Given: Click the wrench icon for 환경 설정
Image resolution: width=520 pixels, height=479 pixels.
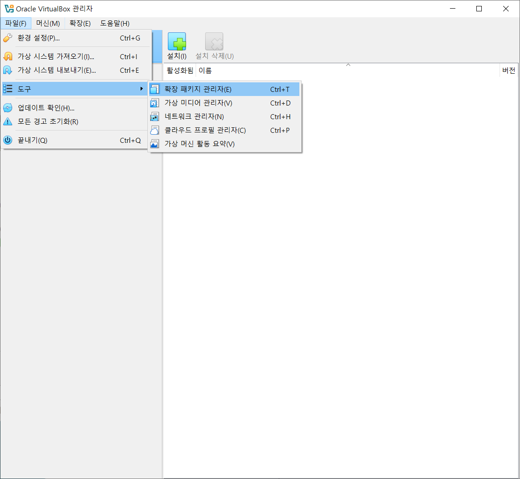Looking at the screenshot, I should (x=8, y=38).
